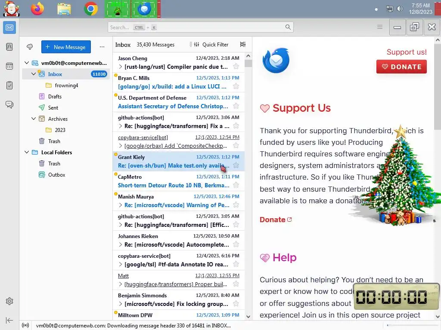
Task: Click the Christmas tree taskbar entry
Action: pyautogui.click(x=118, y=9)
